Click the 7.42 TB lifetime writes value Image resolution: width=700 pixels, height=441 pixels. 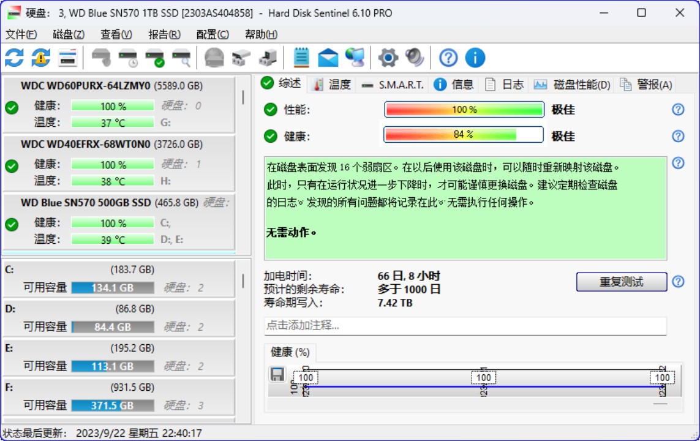[394, 303]
